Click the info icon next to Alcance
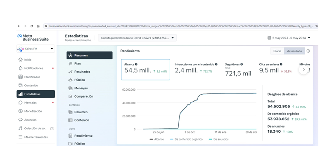 [136, 65]
